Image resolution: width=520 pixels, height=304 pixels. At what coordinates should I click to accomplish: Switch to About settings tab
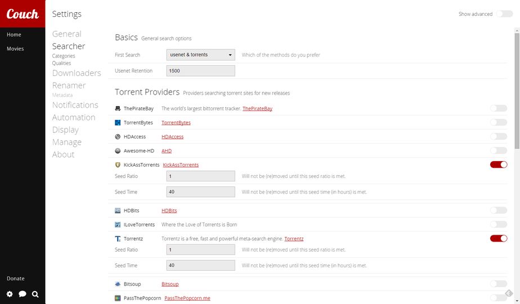pyautogui.click(x=64, y=155)
